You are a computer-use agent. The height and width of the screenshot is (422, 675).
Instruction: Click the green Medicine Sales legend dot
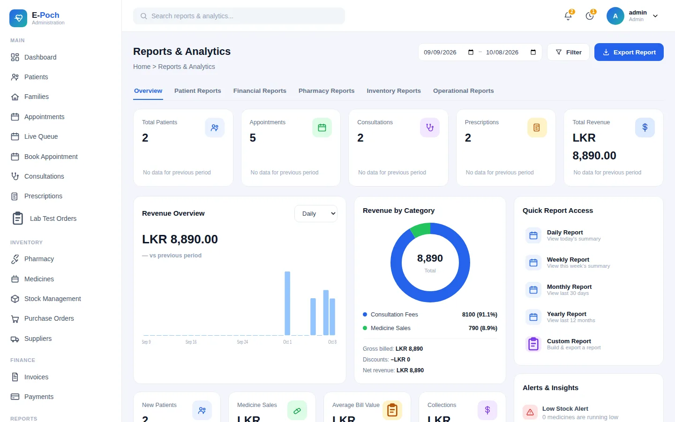pos(365,328)
